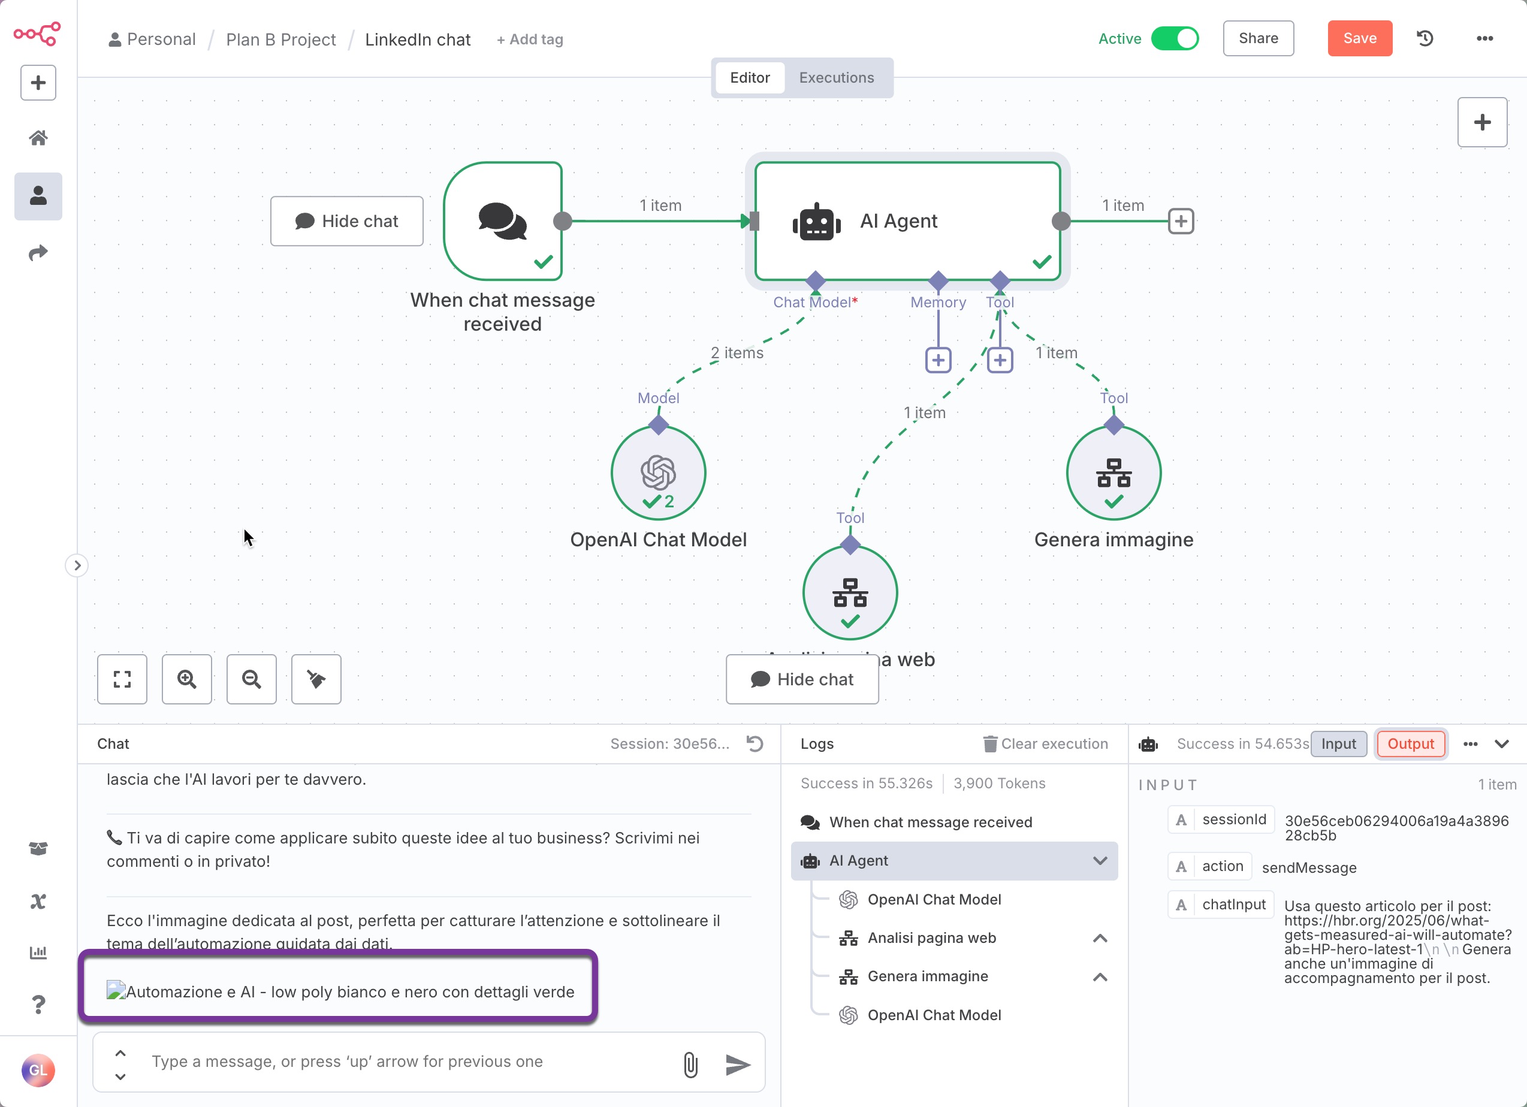Expand the Genera immagine log entry
Viewport: 1527px width, 1107px height.
click(x=1100, y=976)
